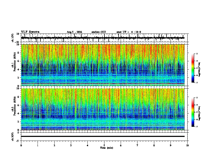Click the ch.1 spectrogram color scale bar

click(193, 68)
